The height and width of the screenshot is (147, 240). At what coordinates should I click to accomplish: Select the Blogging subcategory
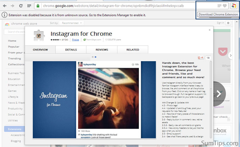pyautogui.click(x=16, y=141)
